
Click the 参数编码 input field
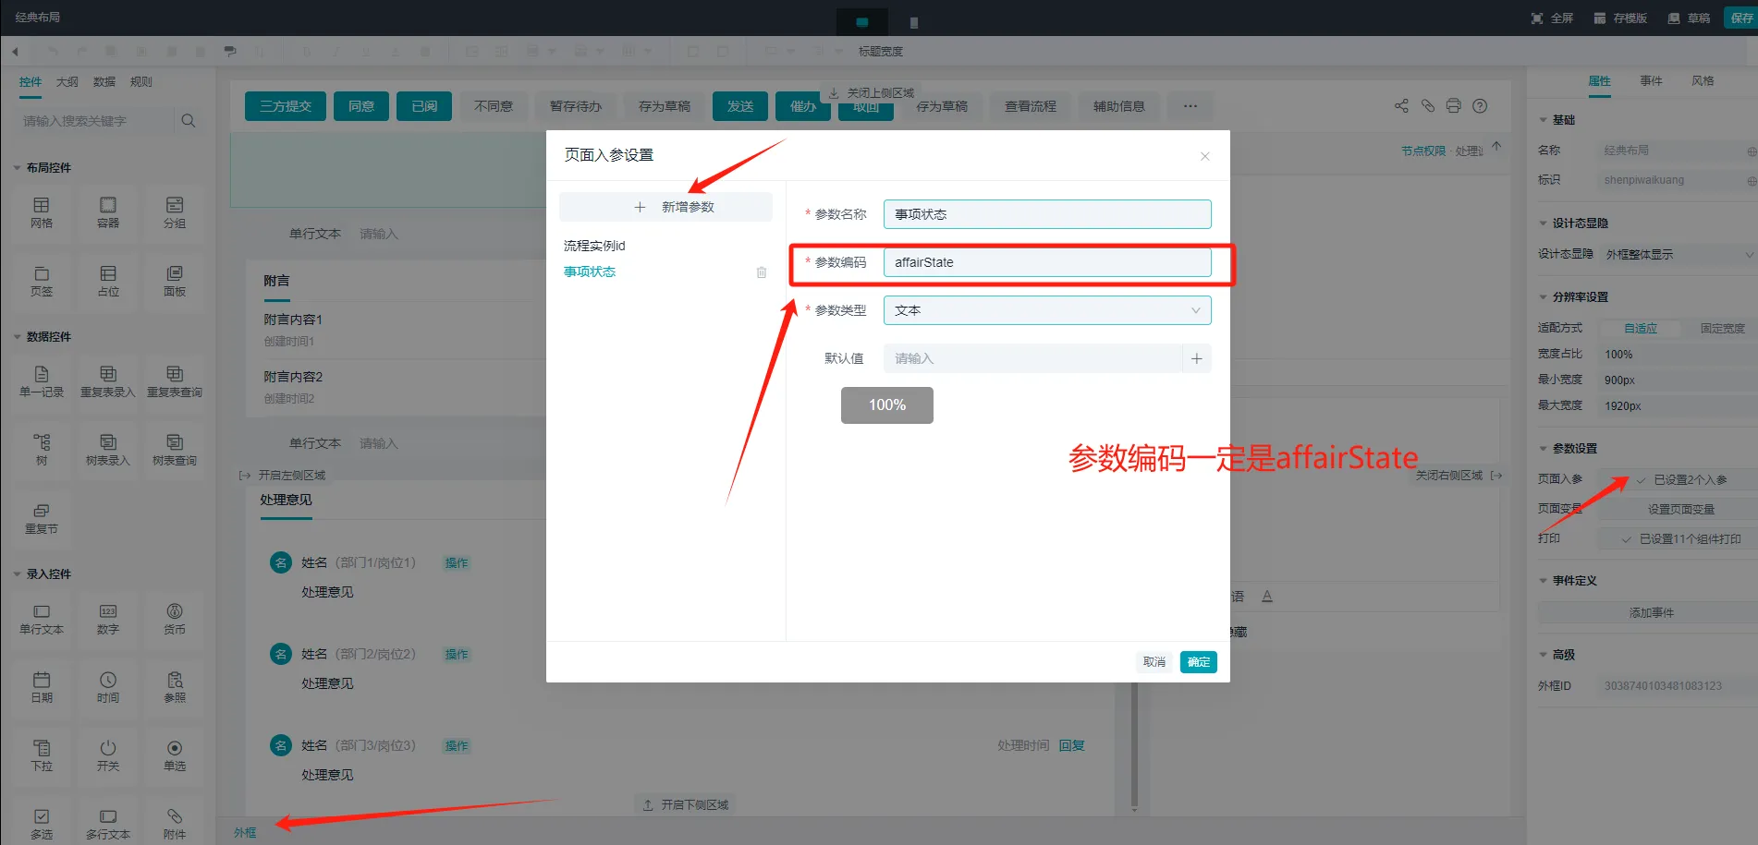(1046, 262)
